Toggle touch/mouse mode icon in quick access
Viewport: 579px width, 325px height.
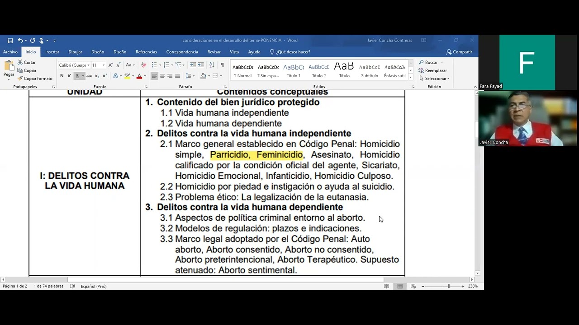pyautogui.click(x=42, y=41)
